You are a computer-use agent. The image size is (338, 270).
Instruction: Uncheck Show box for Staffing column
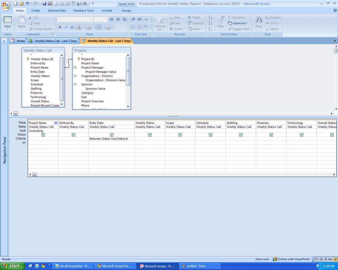241,135
